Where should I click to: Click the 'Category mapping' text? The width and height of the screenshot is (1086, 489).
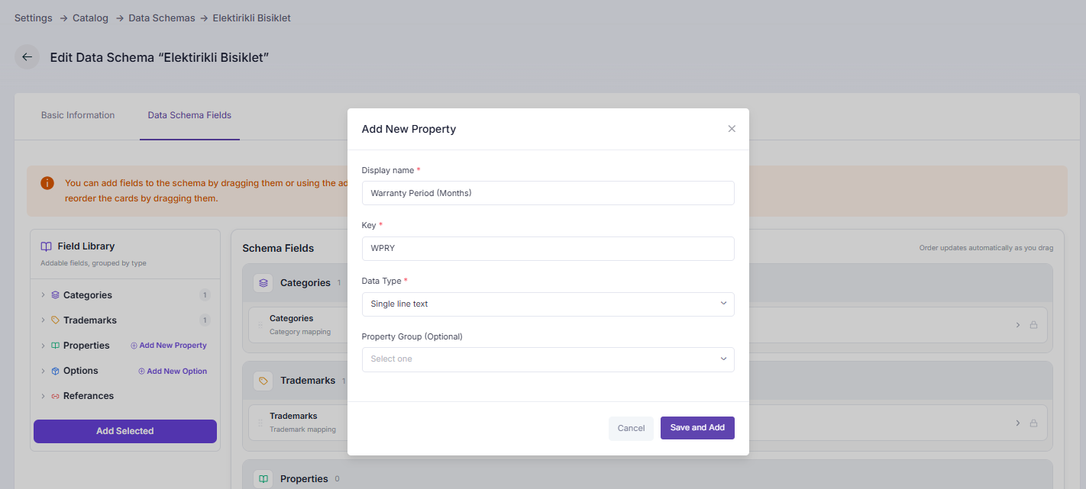[x=300, y=332]
